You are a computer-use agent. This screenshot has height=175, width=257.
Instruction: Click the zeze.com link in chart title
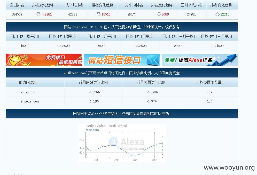[x=92, y=130]
